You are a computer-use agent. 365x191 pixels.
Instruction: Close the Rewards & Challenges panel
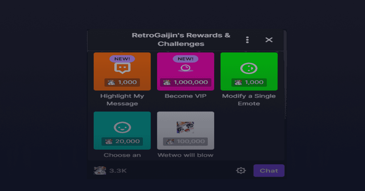[269, 40]
